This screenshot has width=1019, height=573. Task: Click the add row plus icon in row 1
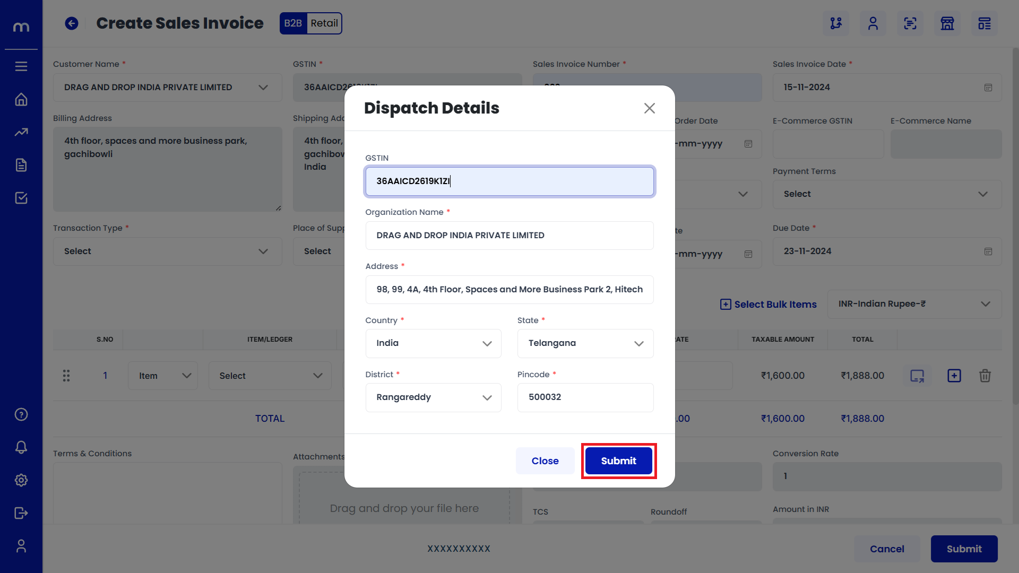click(954, 376)
